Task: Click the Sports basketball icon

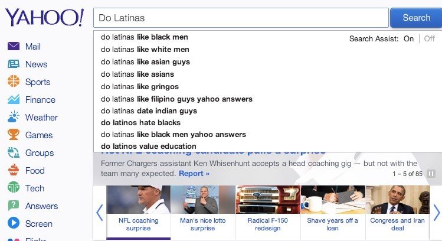Action: point(14,82)
